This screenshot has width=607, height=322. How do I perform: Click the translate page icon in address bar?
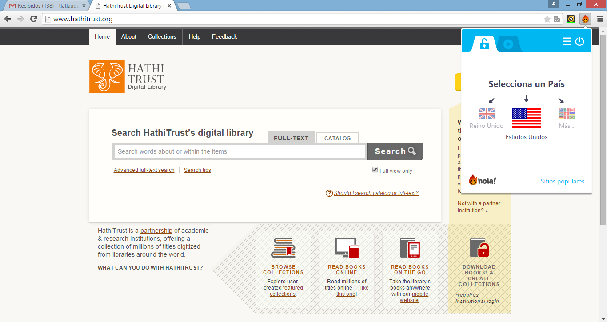pyautogui.click(x=557, y=19)
